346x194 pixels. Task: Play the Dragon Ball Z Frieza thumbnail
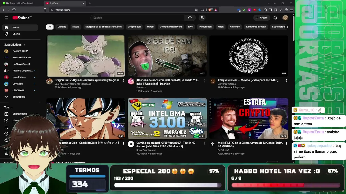pos(86,56)
